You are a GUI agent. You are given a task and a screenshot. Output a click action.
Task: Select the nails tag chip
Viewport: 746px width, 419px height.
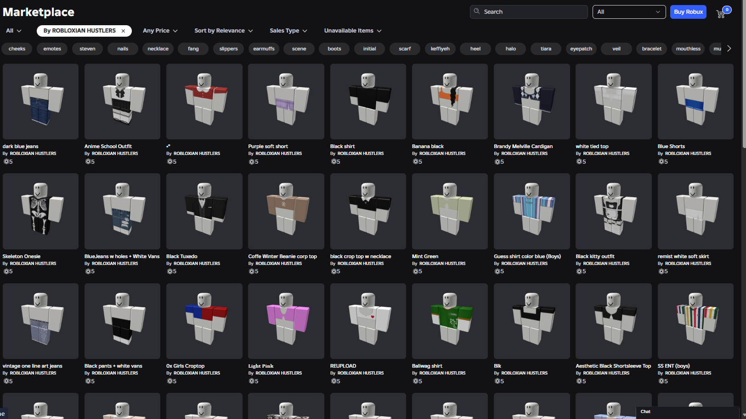tap(123, 49)
